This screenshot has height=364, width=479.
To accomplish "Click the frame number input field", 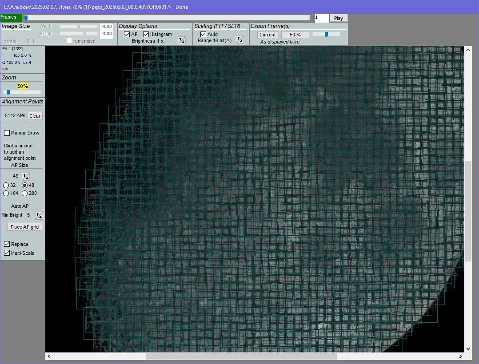I will click(x=322, y=18).
